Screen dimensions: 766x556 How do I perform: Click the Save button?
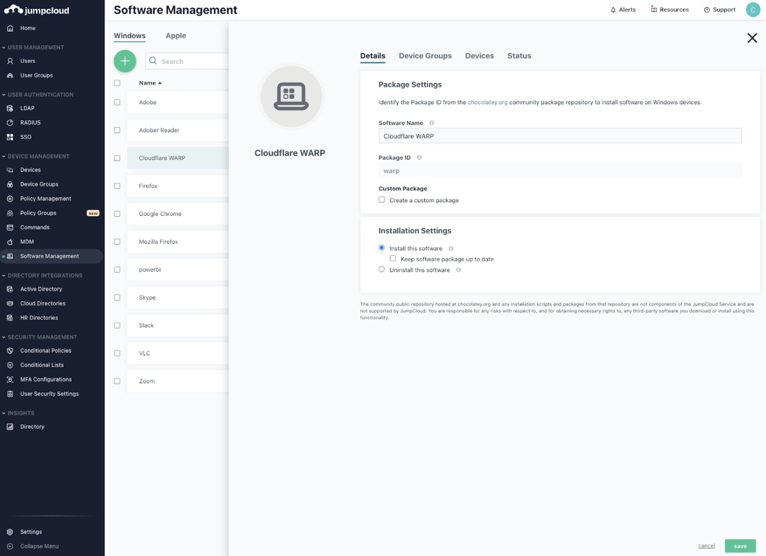(x=740, y=546)
